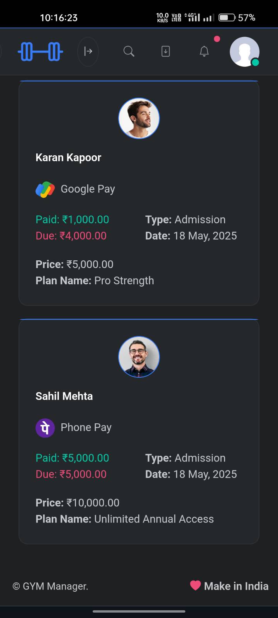
Task: Select the Sahil Mehta name
Action: pos(64,396)
